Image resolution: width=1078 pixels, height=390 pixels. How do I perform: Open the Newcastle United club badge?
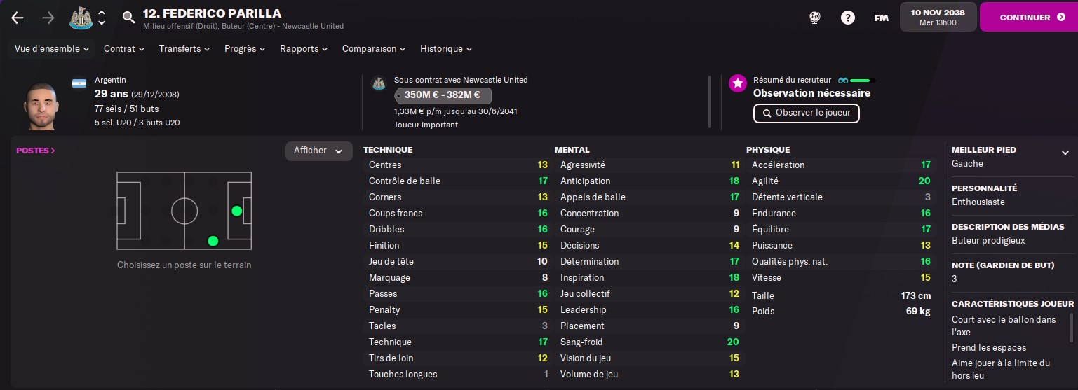click(x=81, y=18)
